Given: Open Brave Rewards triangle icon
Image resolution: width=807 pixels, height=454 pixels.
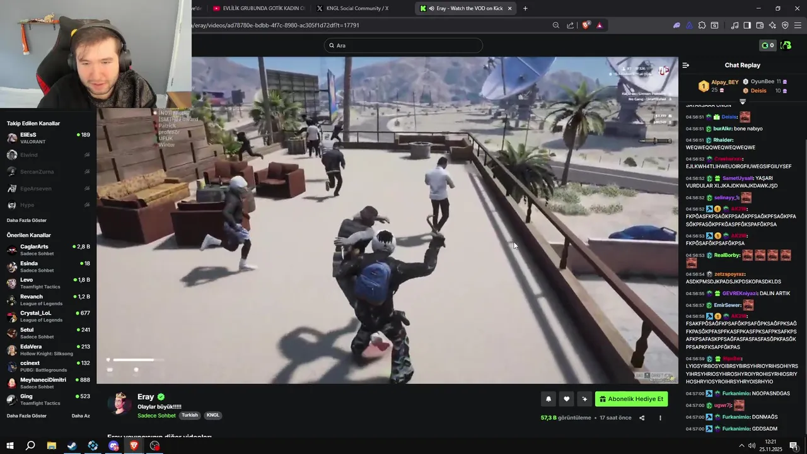Looking at the screenshot, I should point(599,25).
